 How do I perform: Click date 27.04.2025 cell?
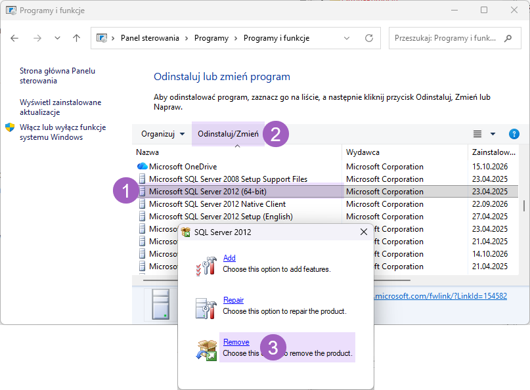click(490, 217)
